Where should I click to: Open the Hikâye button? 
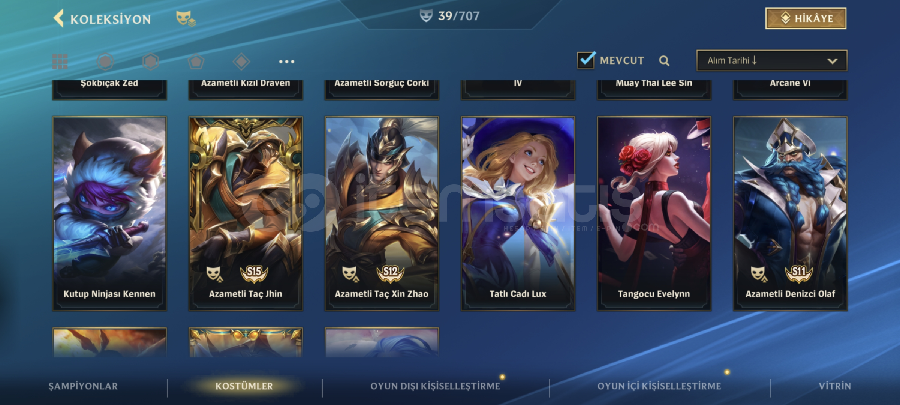tap(806, 18)
